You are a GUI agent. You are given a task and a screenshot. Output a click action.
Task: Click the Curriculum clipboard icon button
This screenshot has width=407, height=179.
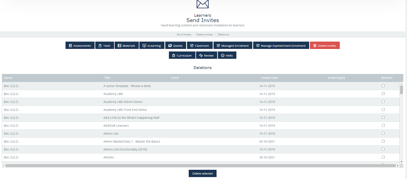click(174, 55)
